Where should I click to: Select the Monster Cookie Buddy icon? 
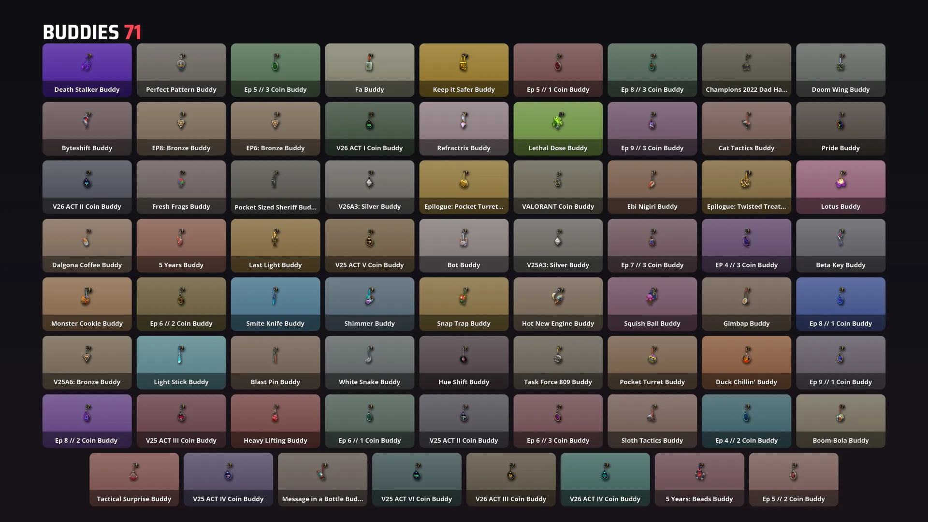coord(87,297)
